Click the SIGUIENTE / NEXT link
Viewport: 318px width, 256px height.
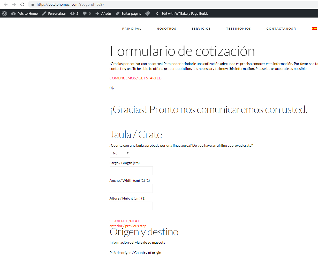124,221
